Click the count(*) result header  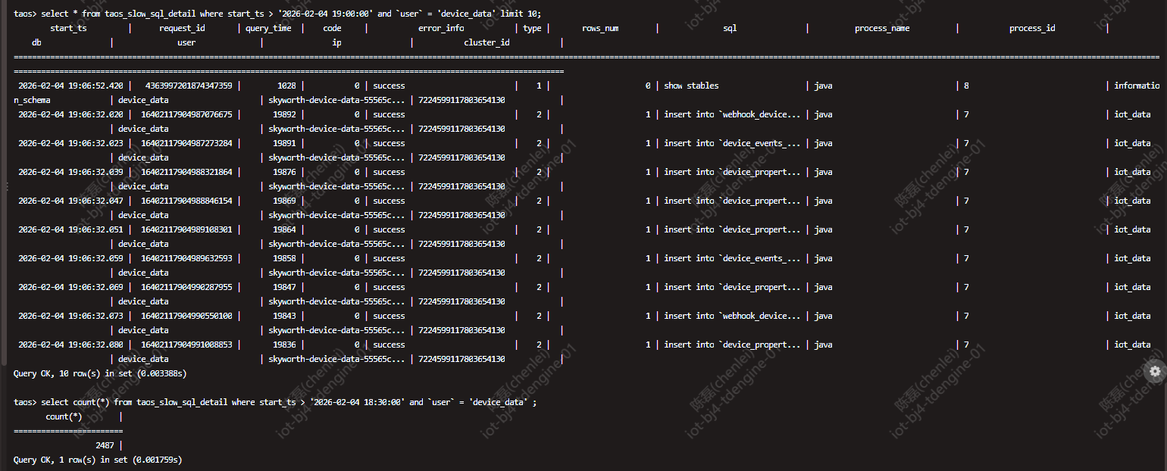pyautogui.click(x=64, y=416)
